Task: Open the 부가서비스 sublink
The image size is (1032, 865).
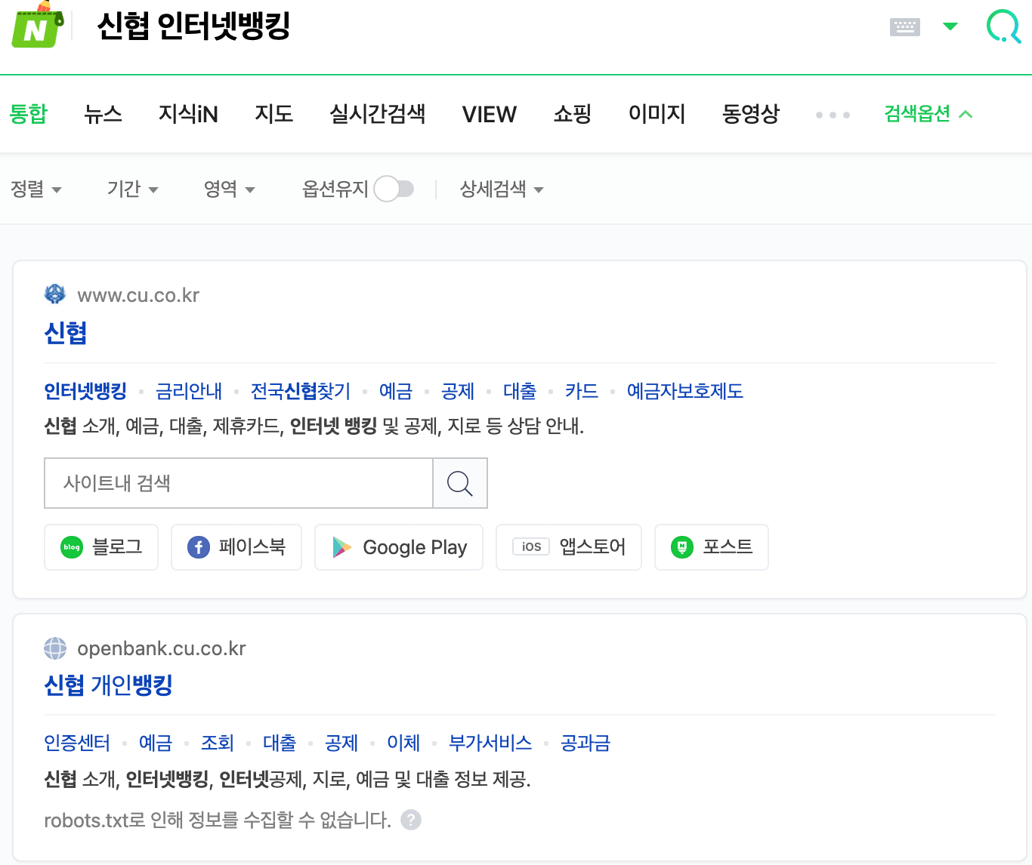Action: click(490, 743)
